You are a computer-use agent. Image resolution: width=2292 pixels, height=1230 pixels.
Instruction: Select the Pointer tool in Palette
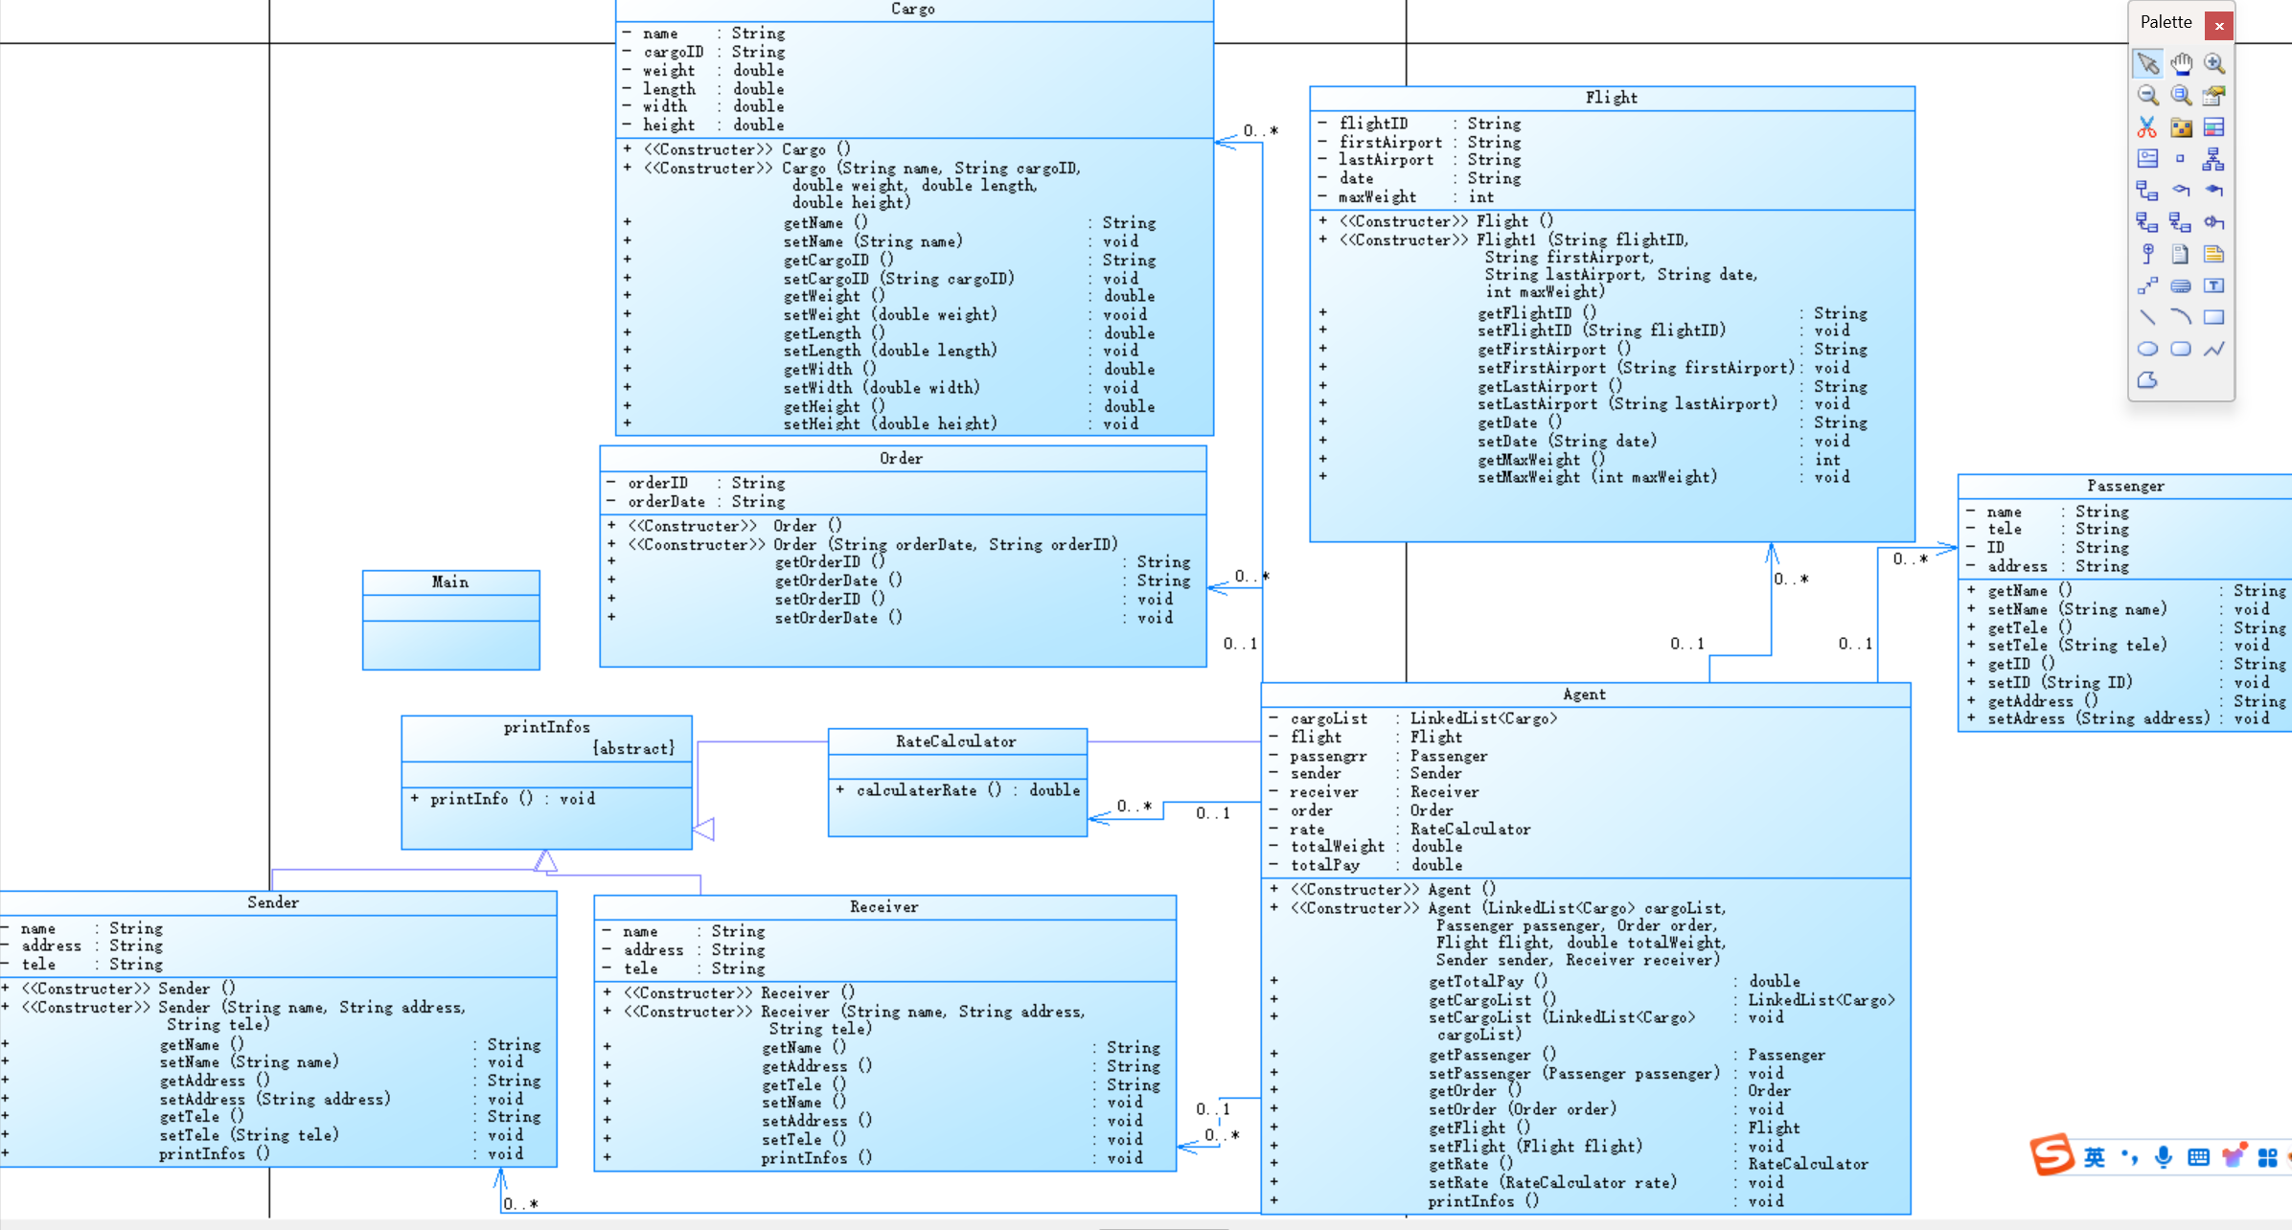[2147, 64]
